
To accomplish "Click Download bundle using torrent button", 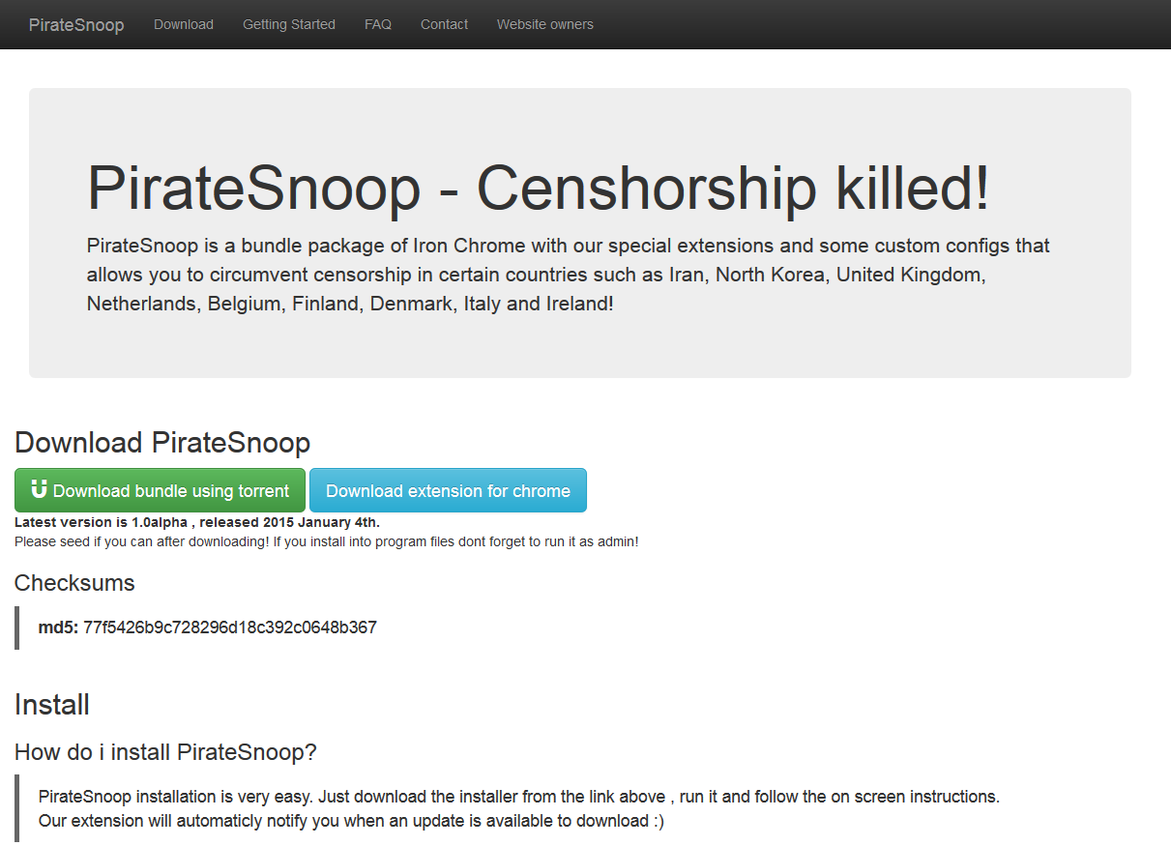I will (160, 490).
